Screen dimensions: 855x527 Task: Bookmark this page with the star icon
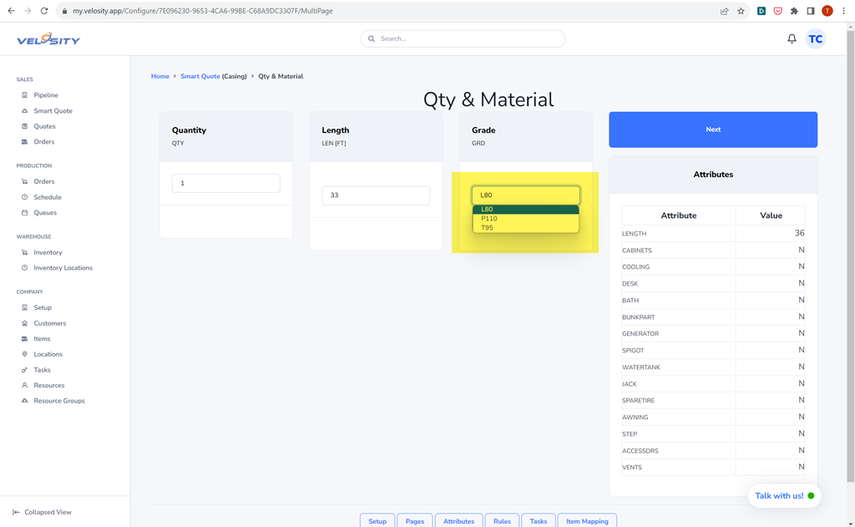pyautogui.click(x=741, y=11)
